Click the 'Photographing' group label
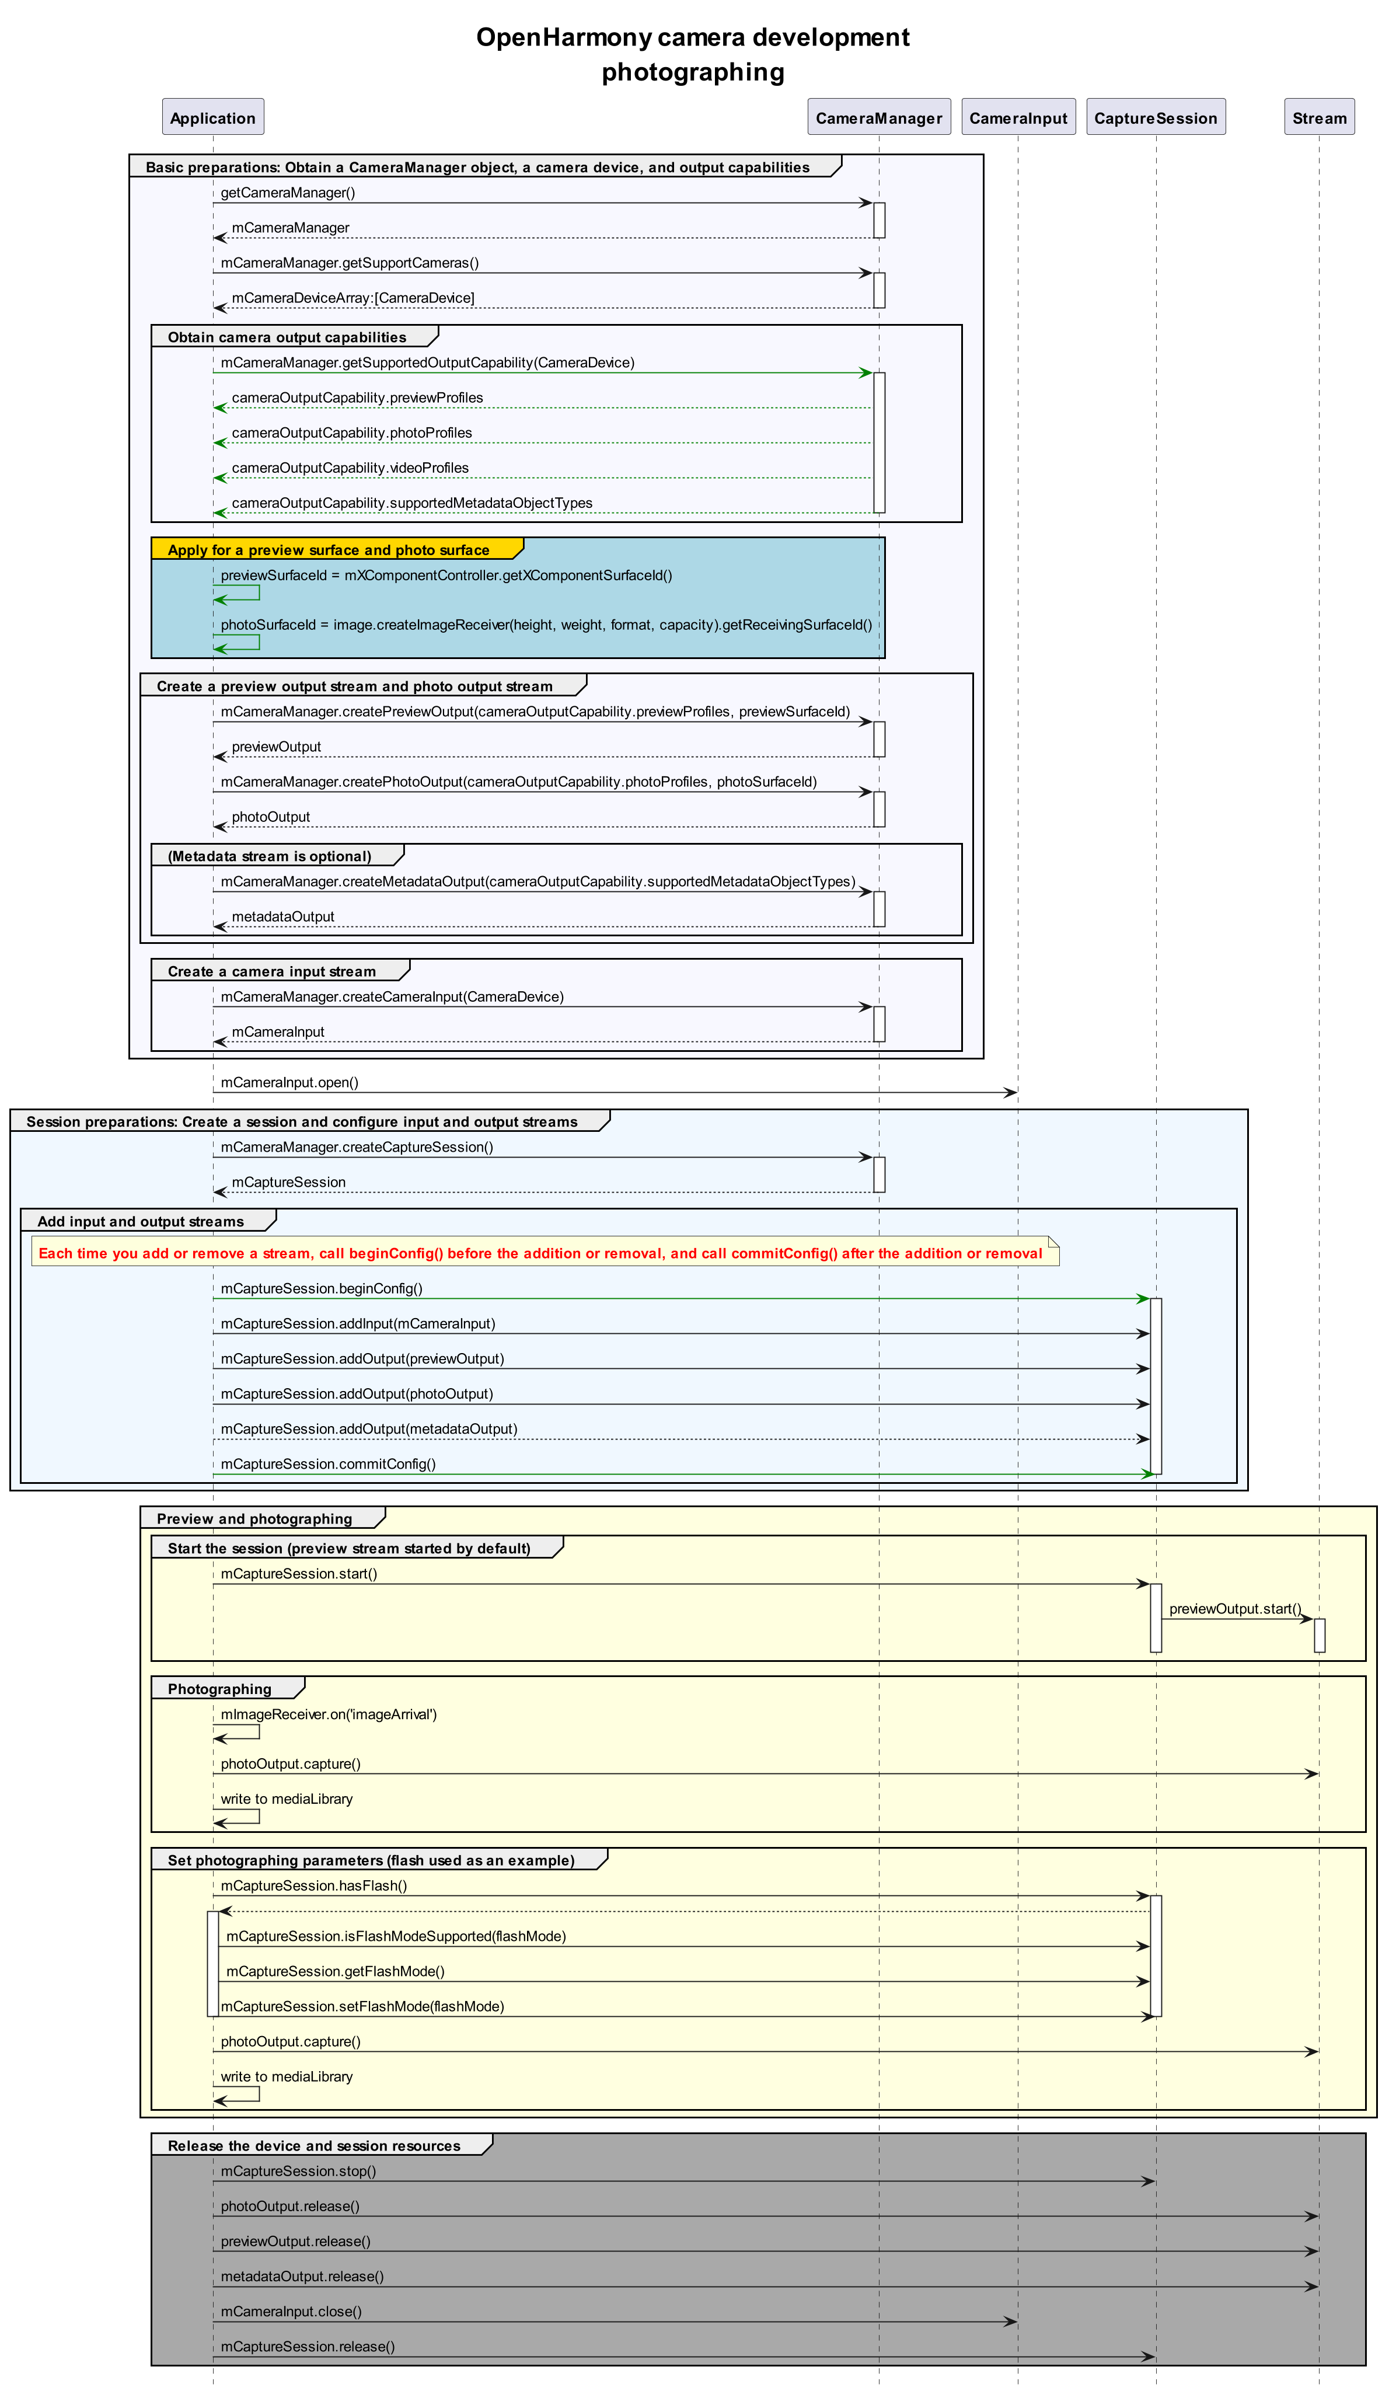 click(219, 1689)
